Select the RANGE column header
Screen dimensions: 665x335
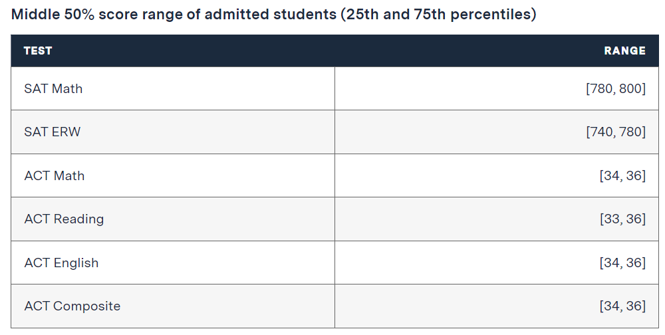coord(624,51)
